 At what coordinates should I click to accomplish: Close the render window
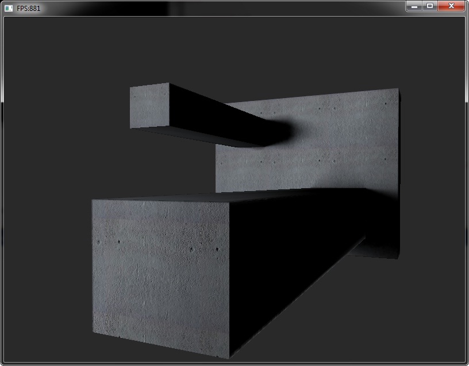[451, 6]
